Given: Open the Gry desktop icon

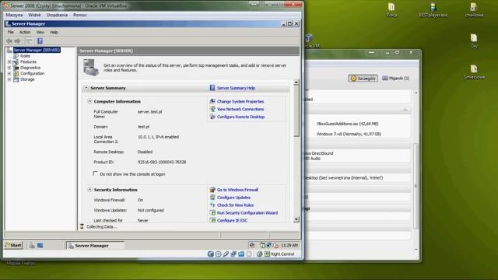Looking at the screenshot, I should click(474, 41).
